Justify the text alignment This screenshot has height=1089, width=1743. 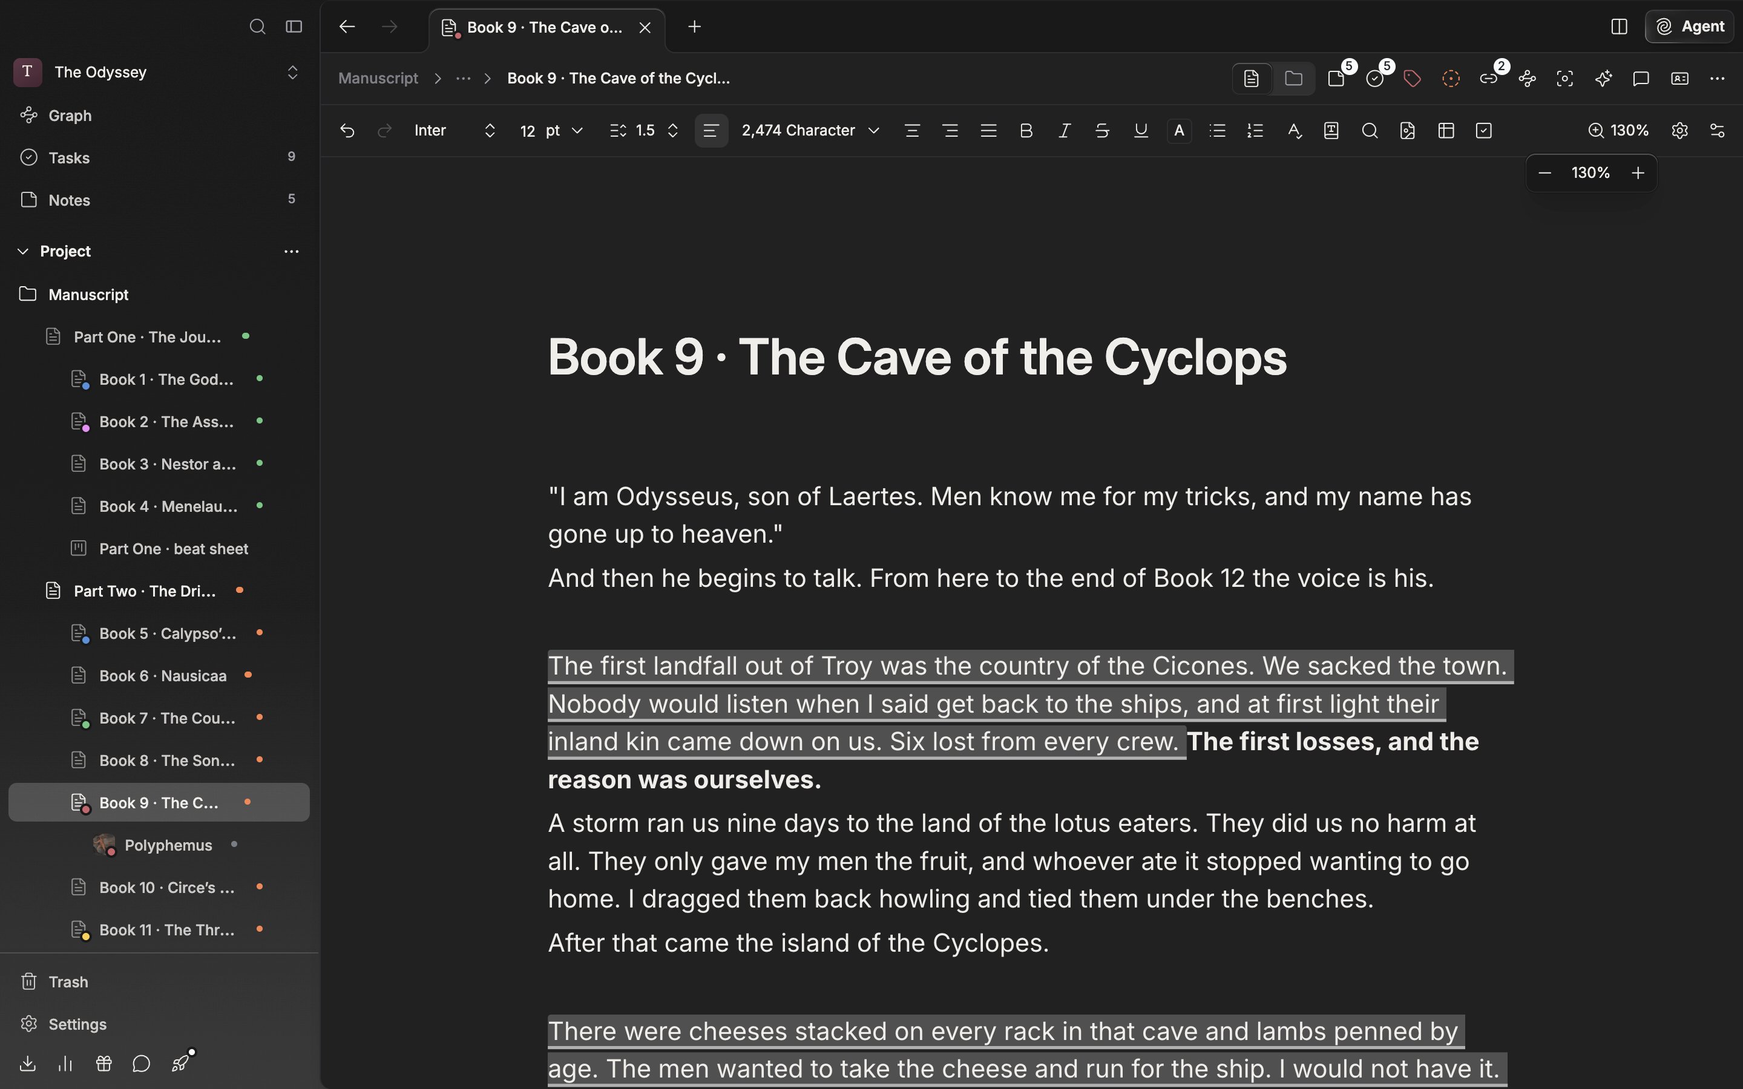pos(988,130)
